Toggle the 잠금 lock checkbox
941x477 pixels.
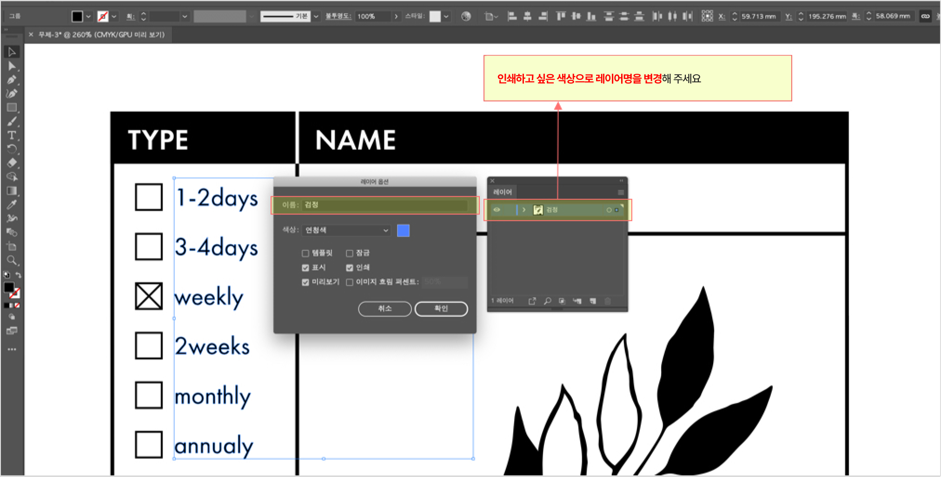350,253
